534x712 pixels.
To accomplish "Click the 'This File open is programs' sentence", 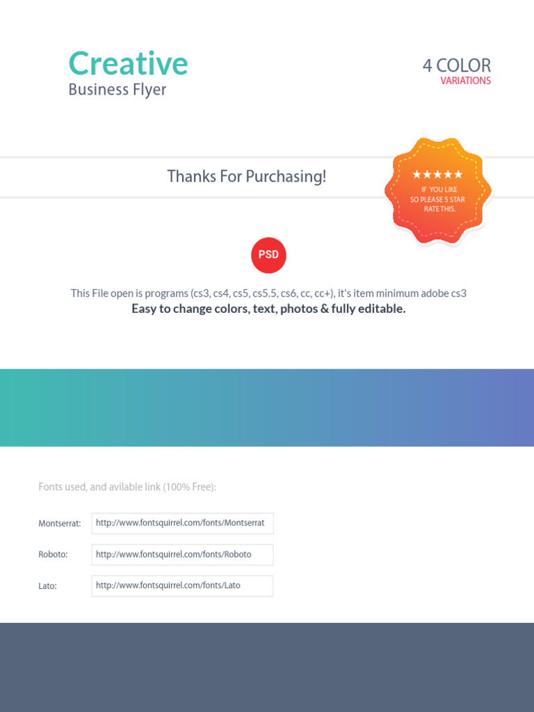I will click(x=268, y=293).
